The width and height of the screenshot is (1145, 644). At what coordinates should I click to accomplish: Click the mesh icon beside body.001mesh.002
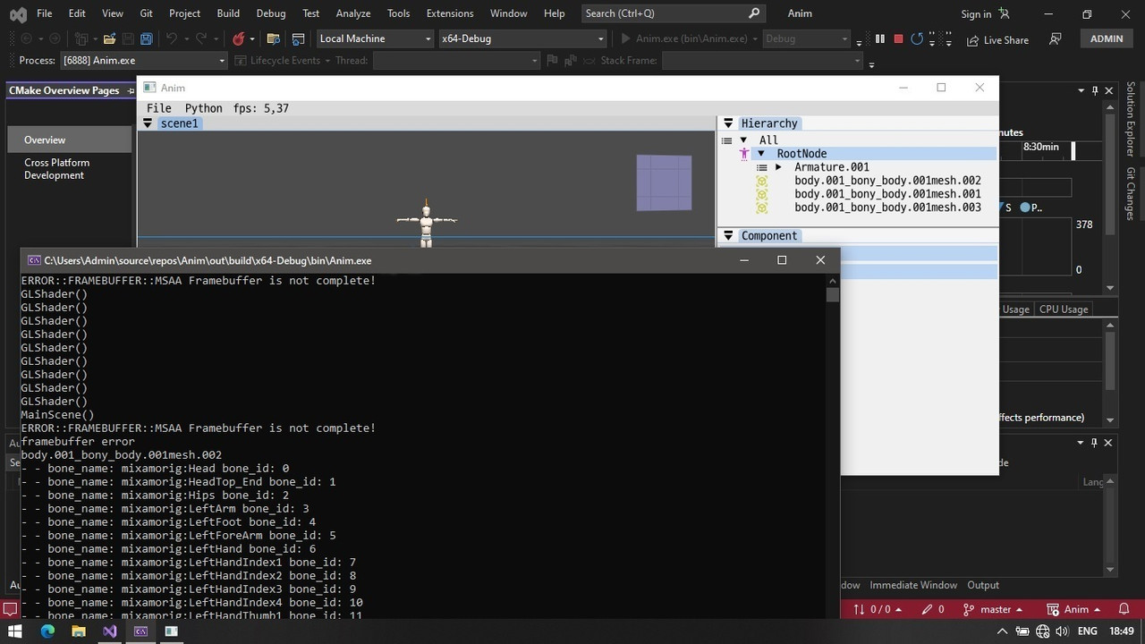tap(762, 181)
